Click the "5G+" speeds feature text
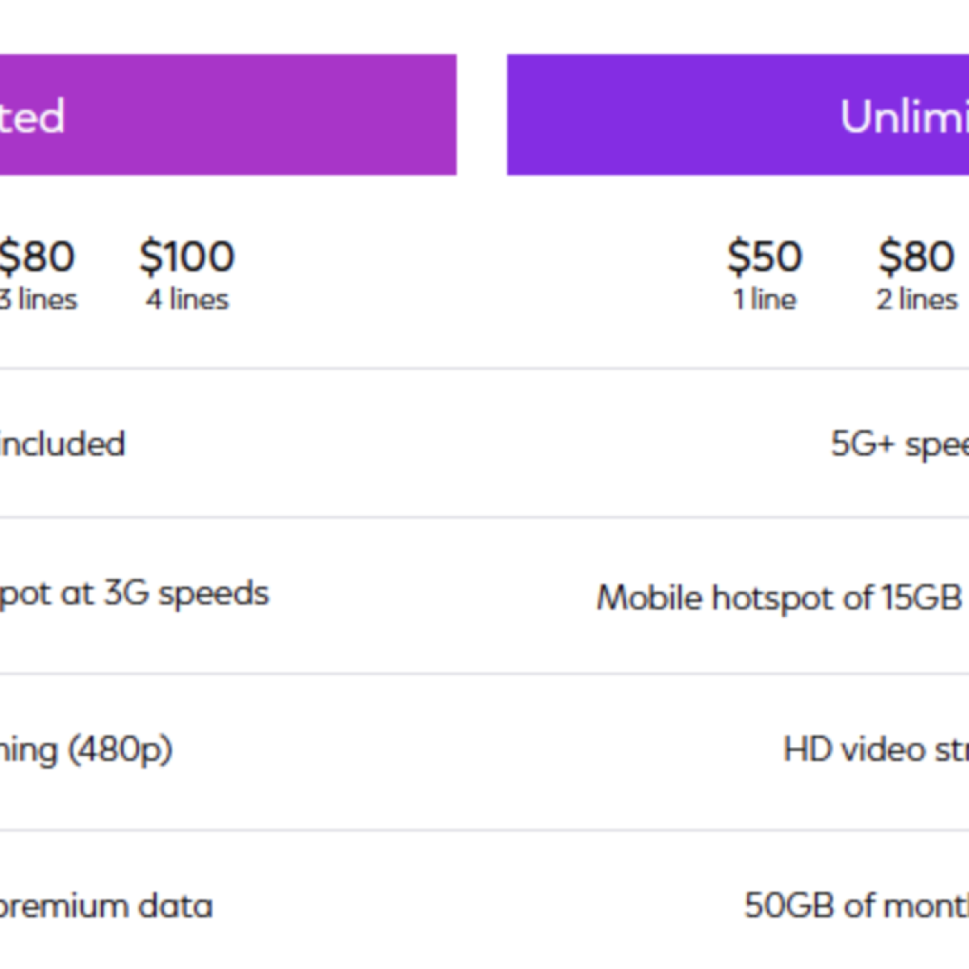This screenshot has width=969, height=969. coord(899,444)
